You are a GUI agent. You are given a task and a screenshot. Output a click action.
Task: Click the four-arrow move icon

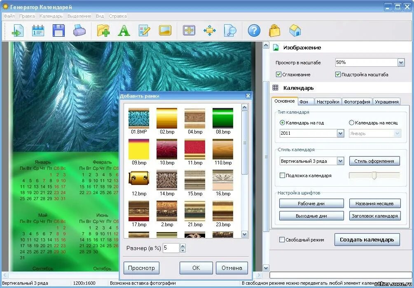(x=210, y=30)
